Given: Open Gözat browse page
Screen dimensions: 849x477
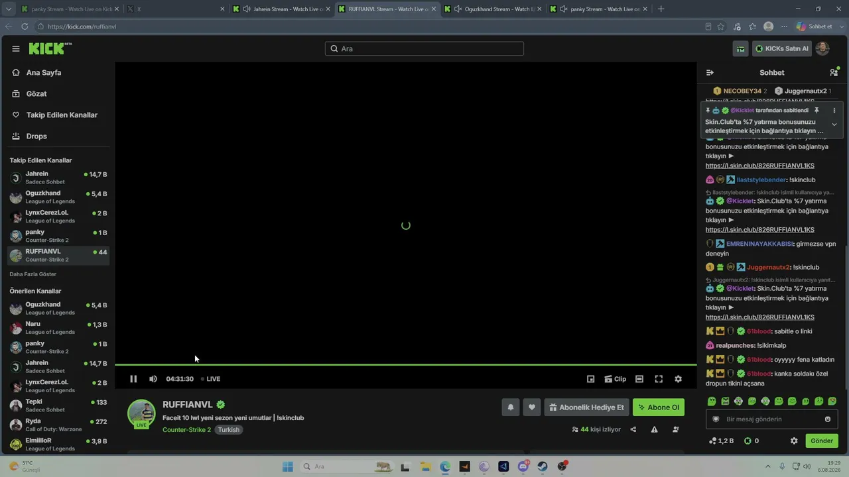Looking at the screenshot, I should [36, 93].
